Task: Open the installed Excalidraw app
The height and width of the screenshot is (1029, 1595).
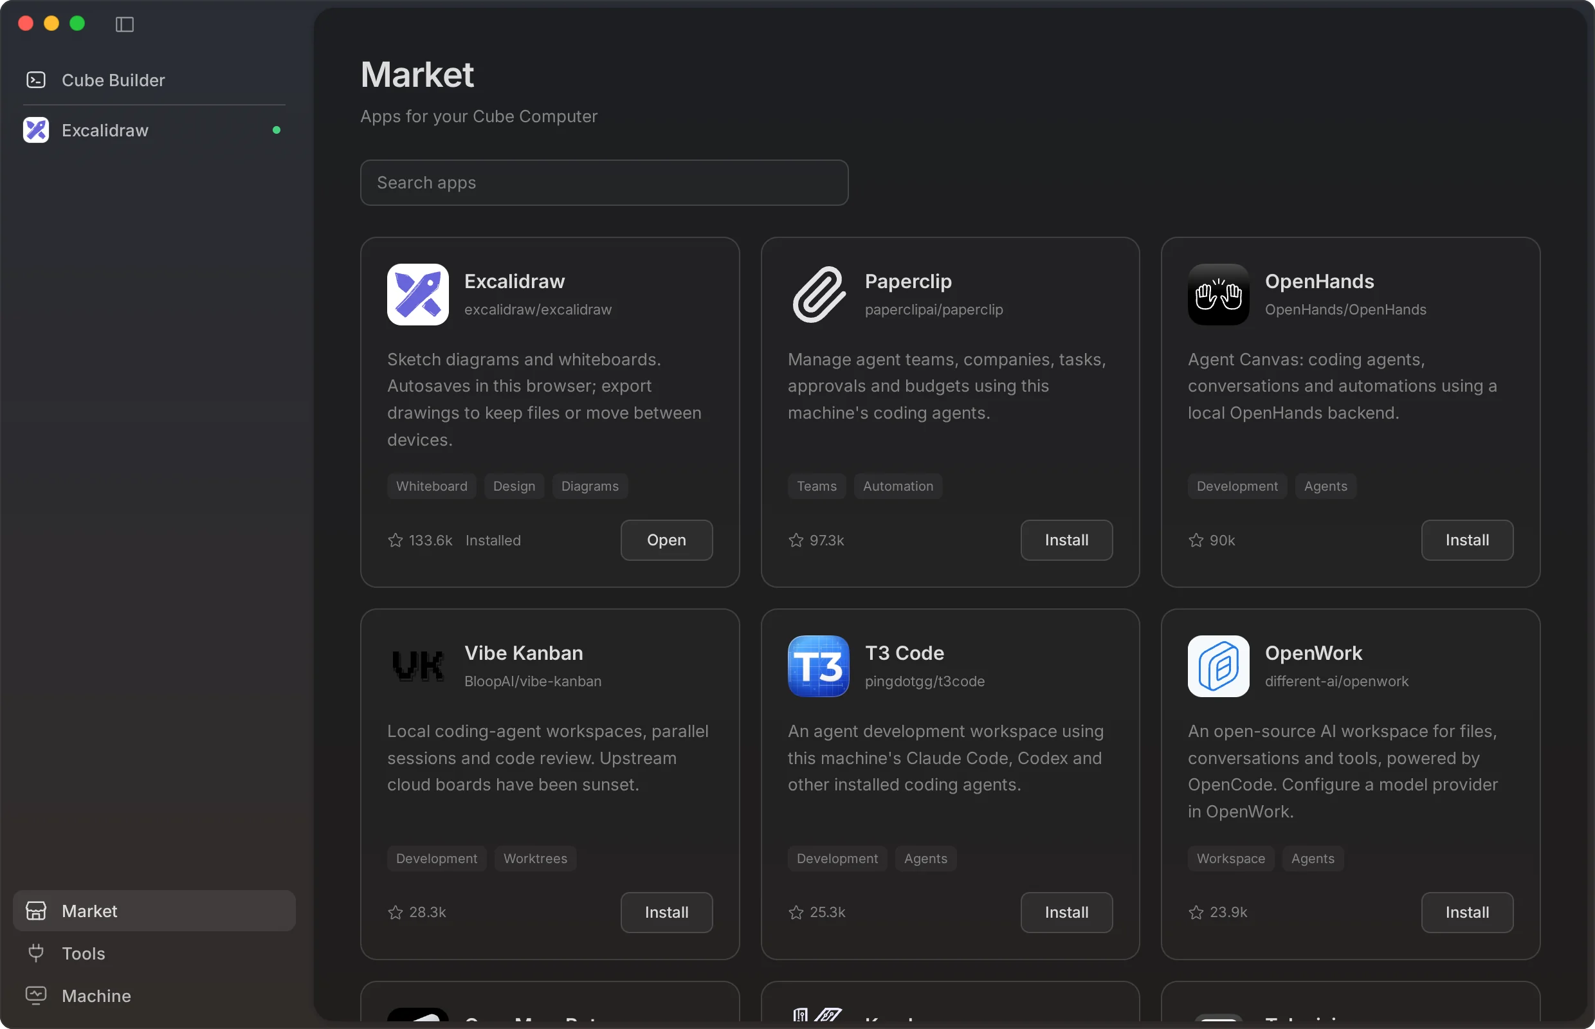Action: [x=666, y=540]
